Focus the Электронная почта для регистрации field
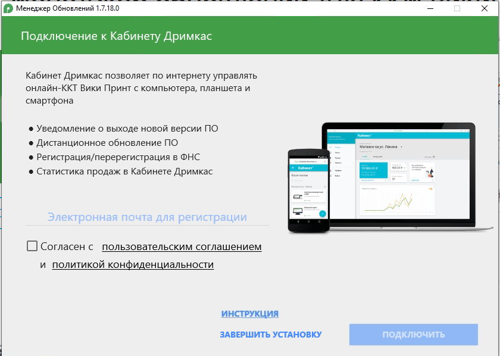 click(x=147, y=217)
